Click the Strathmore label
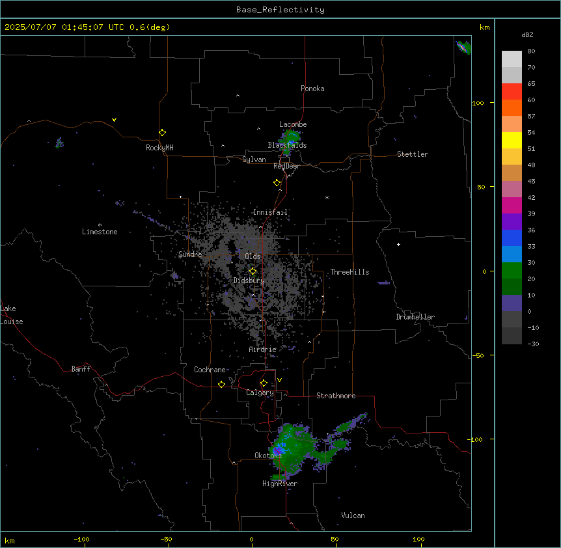Screen dimensions: 561x548 pyautogui.click(x=336, y=396)
